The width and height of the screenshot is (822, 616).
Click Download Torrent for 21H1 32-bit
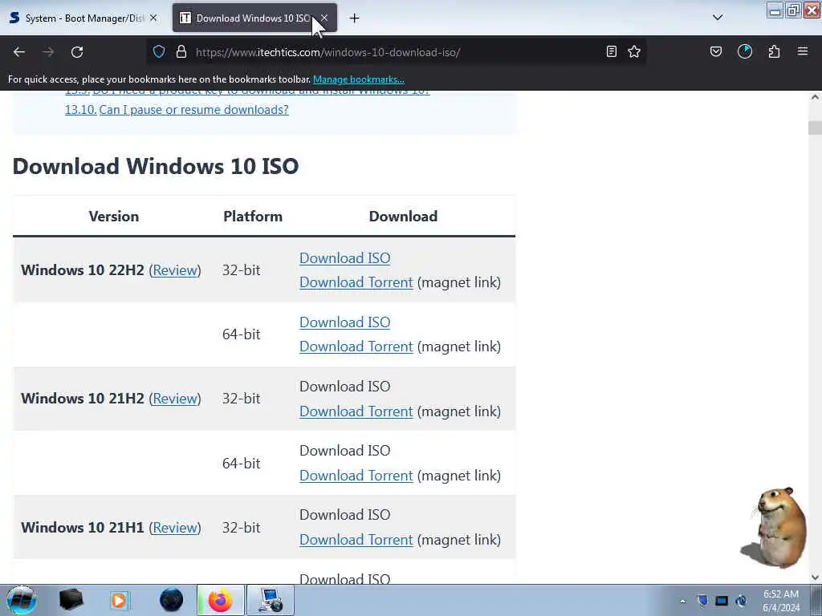tap(356, 540)
